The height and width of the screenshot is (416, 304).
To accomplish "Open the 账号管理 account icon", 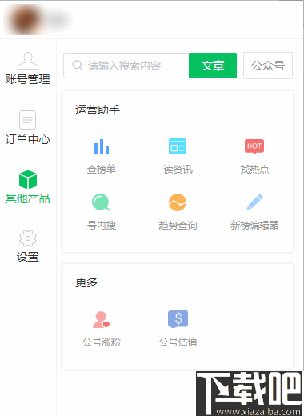I will pyautogui.click(x=28, y=61).
